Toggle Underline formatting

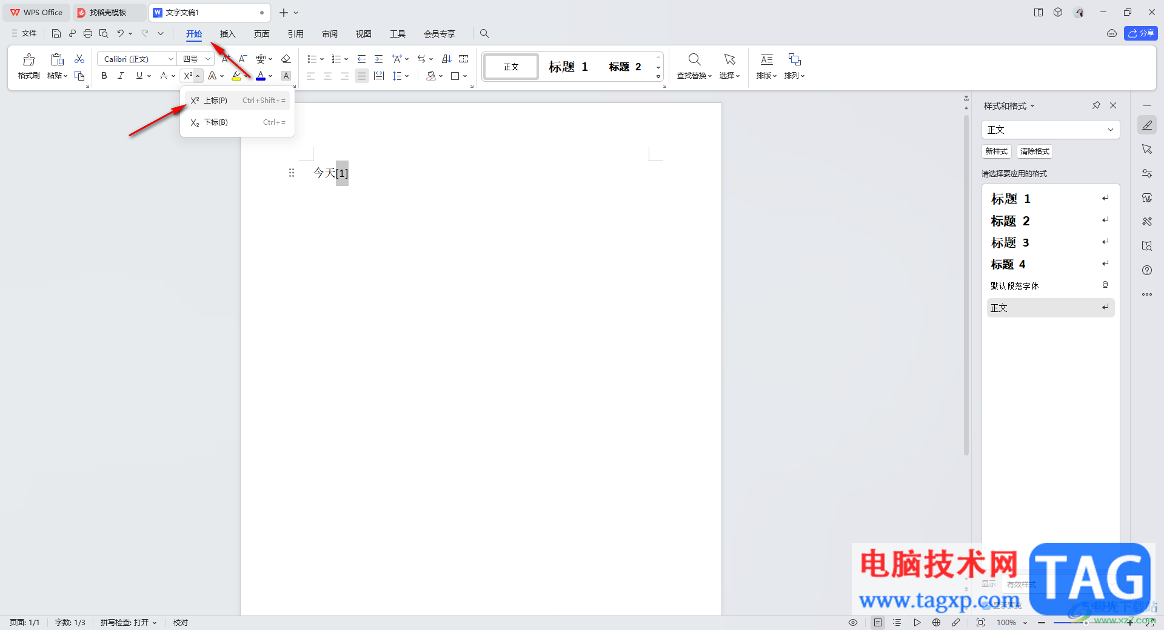coord(139,76)
